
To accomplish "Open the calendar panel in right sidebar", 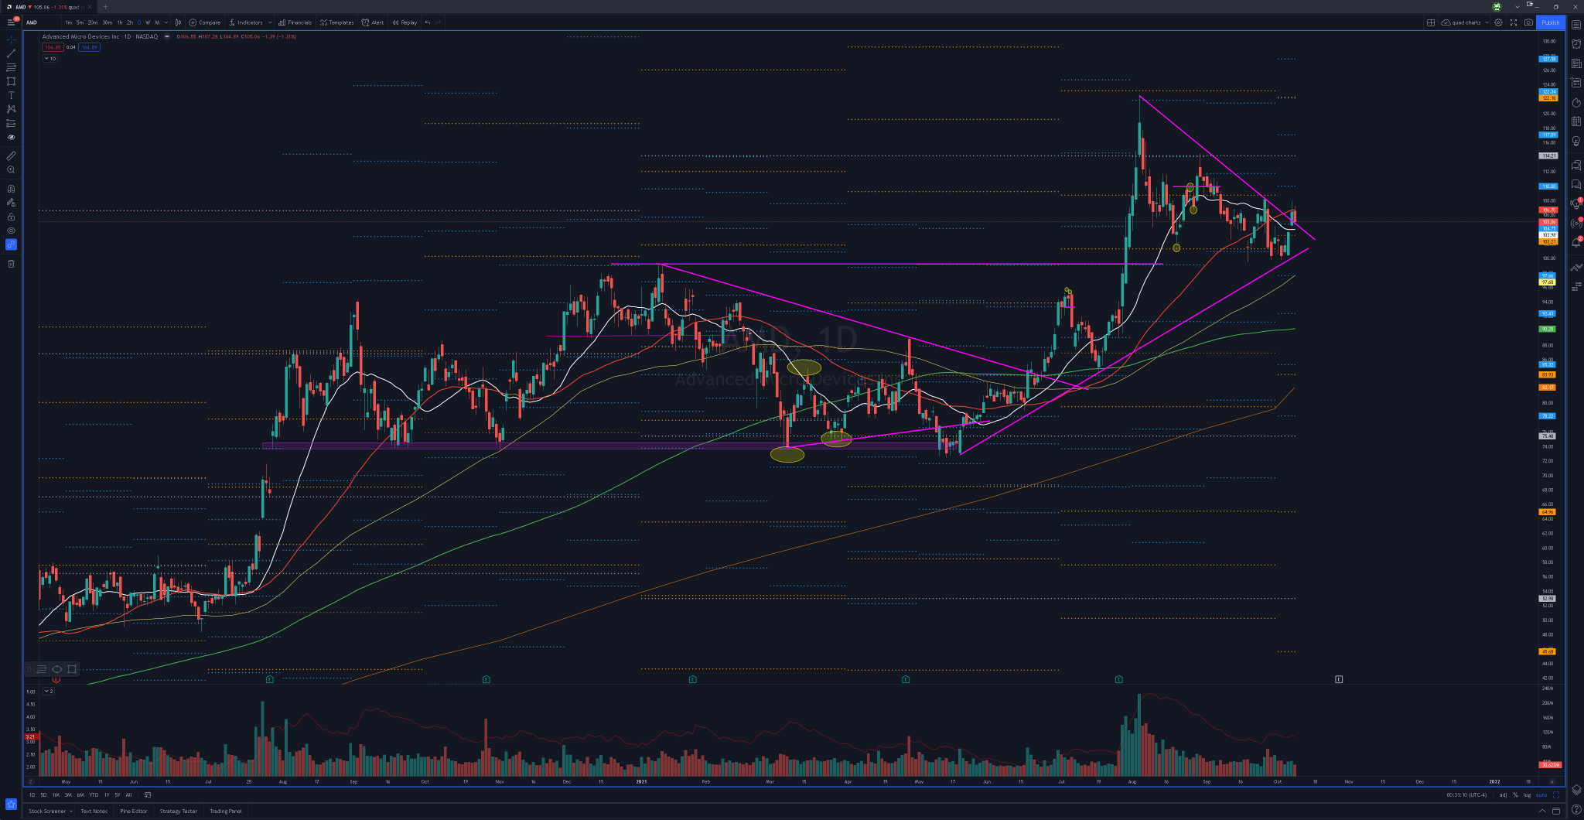I will point(1576,121).
